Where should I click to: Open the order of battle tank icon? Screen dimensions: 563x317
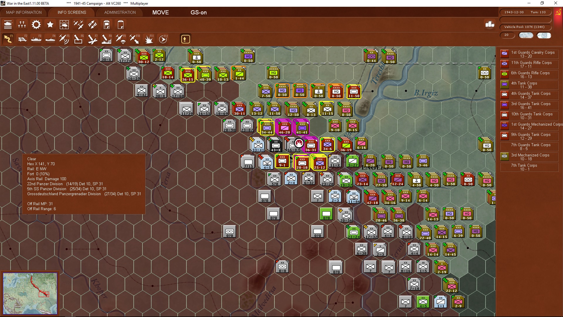(x=8, y=25)
